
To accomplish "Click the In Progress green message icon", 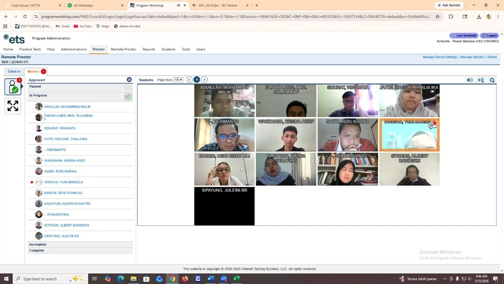I will pos(128,97).
